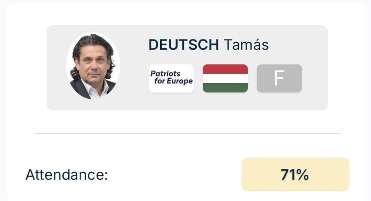Open the grey F grade badge
This screenshot has width=371, height=201.
(279, 78)
